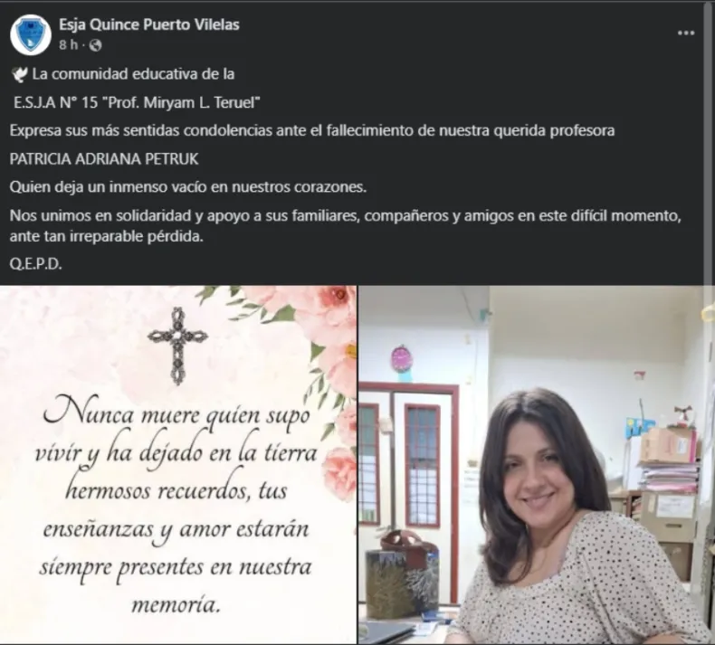Image resolution: width=715 pixels, height=645 pixels.
Task: Click the white dove emoji in post
Action: pos(19,74)
